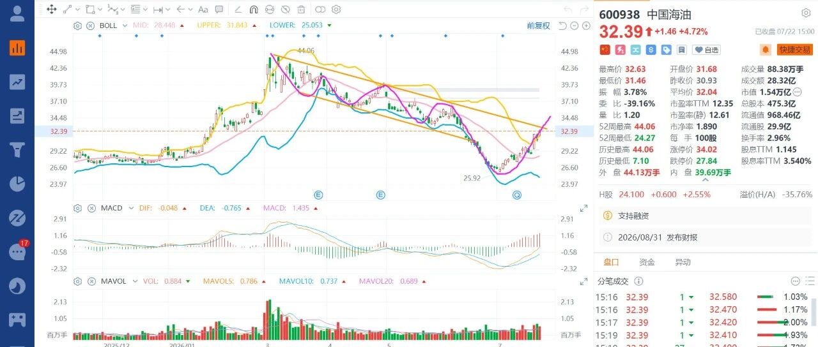
Task: Hide all drawings with the eye-slash icon
Action: coord(286,10)
